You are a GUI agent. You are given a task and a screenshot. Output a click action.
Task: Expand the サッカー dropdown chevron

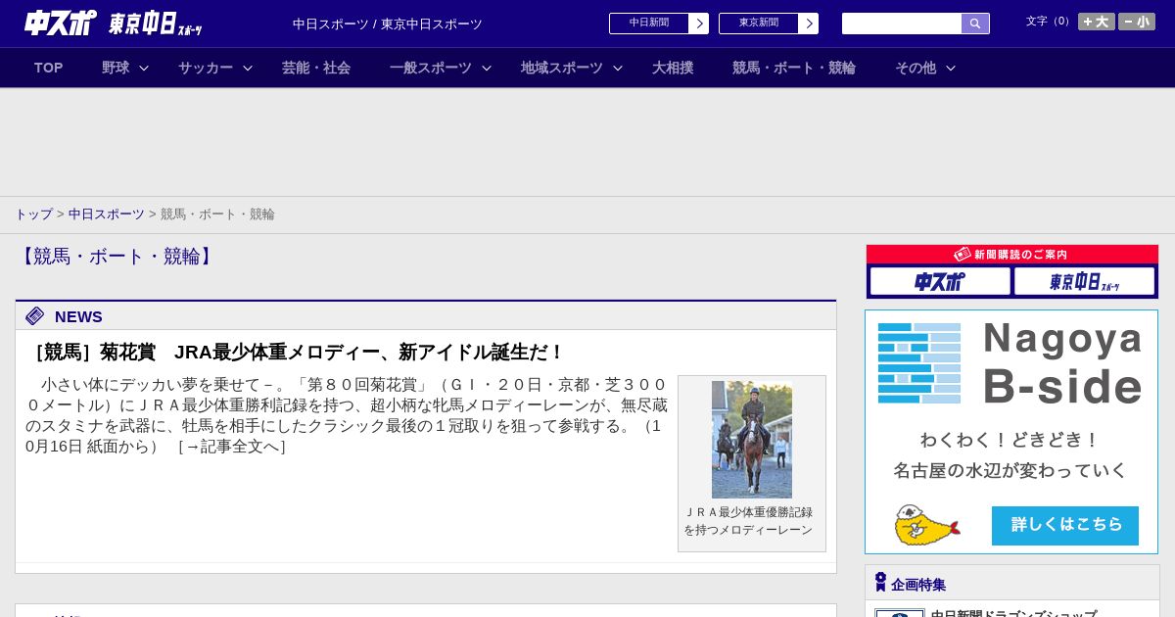point(248,68)
